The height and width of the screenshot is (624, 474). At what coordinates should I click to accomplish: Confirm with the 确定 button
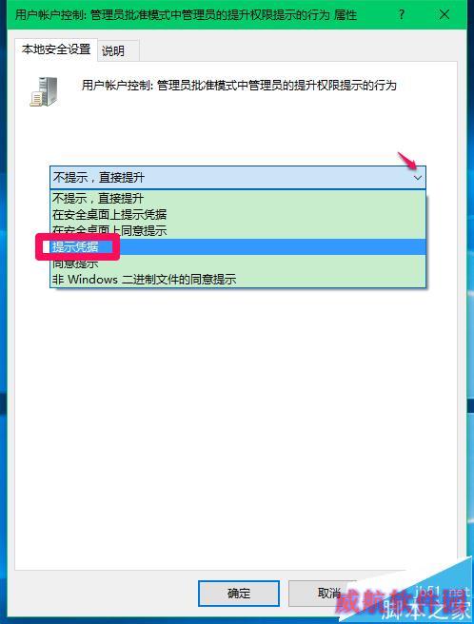click(239, 594)
